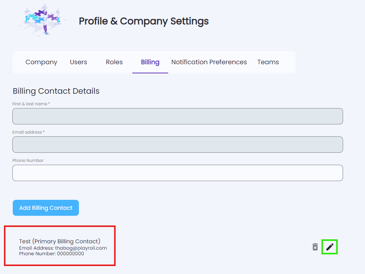The image size is (365, 274).
Task: Click into the Email address field
Action: tap(178, 145)
